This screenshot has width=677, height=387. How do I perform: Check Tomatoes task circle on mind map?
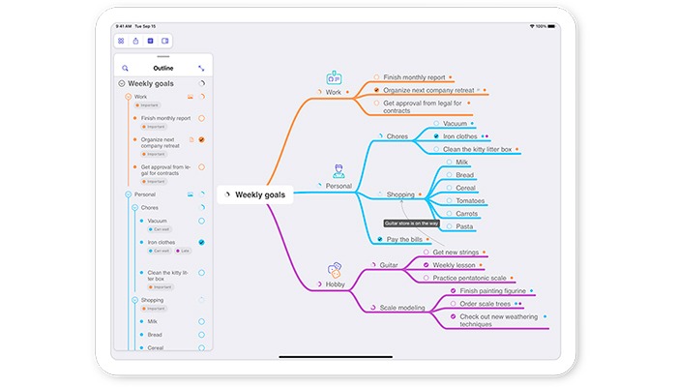449,201
